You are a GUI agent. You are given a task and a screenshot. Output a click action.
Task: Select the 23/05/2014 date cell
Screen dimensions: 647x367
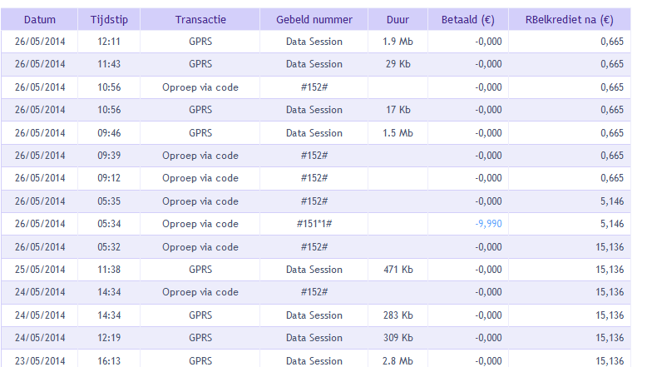(39, 361)
